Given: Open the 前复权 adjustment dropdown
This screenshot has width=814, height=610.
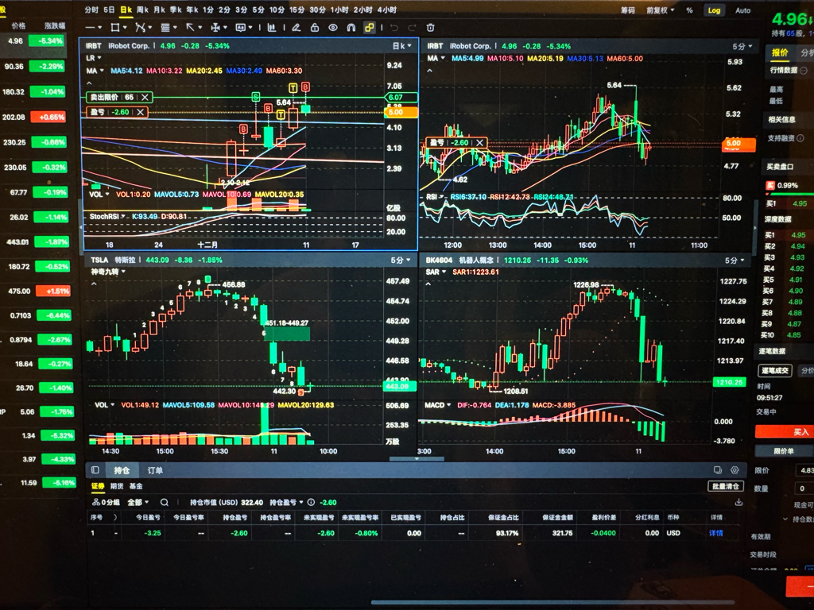Looking at the screenshot, I should pos(661,10).
